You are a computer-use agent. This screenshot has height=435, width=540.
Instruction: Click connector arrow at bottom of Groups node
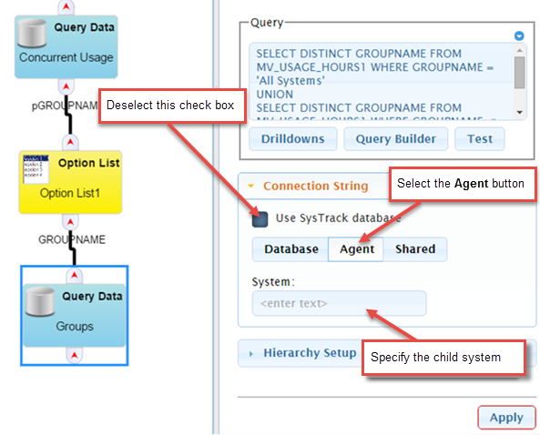(x=75, y=355)
